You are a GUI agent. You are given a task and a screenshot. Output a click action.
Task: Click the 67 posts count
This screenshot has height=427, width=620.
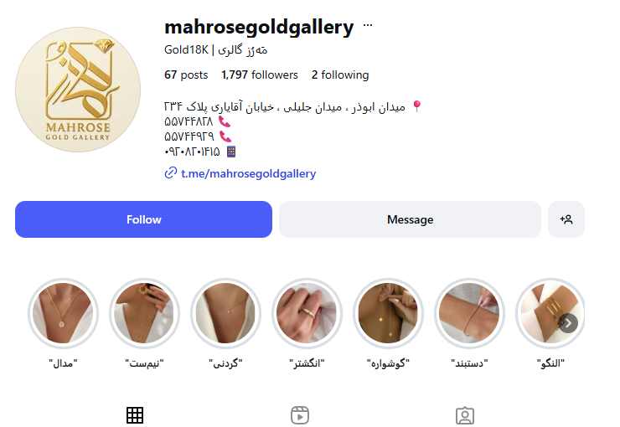tap(186, 75)
